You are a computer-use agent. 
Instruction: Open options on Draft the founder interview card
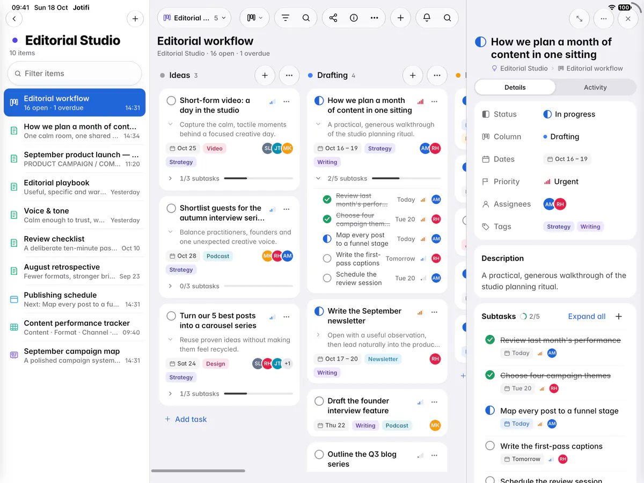(435, 401)
